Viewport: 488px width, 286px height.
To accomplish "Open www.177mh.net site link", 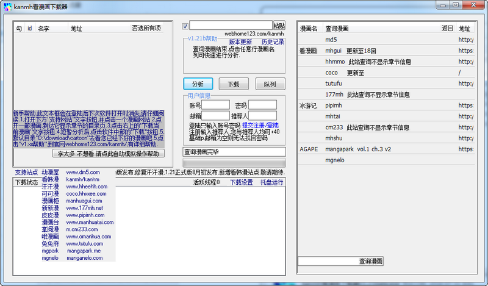I will tap(85, 208).
